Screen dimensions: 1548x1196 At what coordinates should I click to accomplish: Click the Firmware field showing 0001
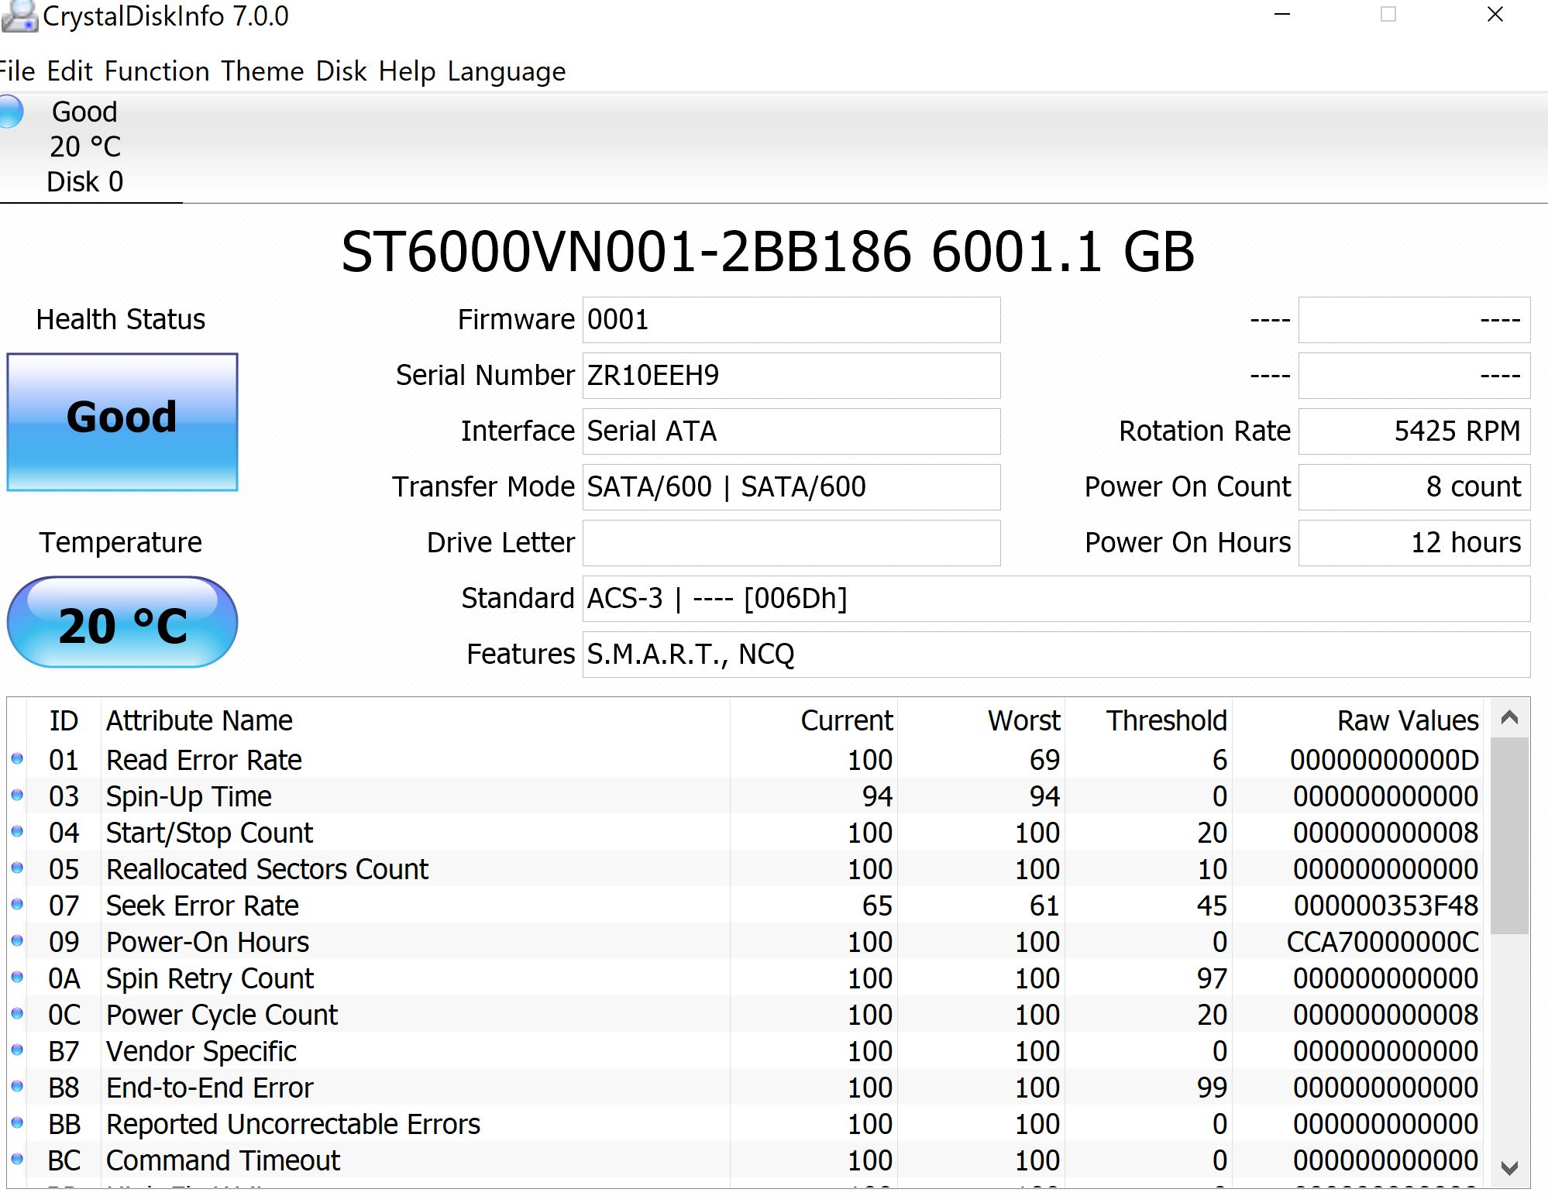(x=791, y=320)
